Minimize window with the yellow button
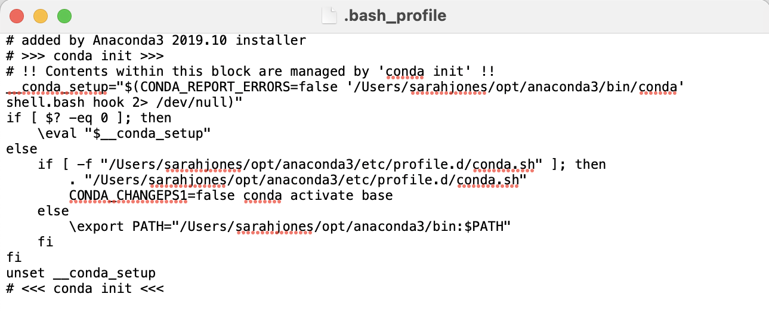The image size is (769, 312). (x=40, y=16)
